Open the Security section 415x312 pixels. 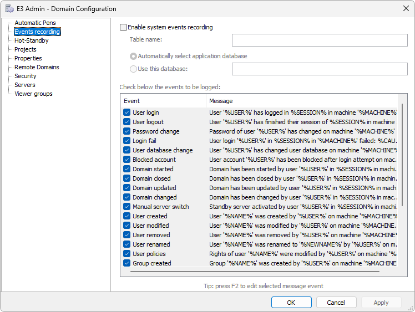tap(26, 76)
